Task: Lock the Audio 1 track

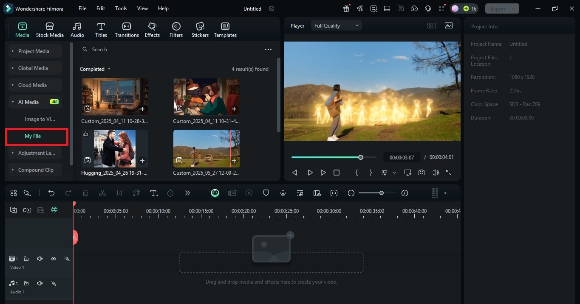Action: (x=26, y=283)
